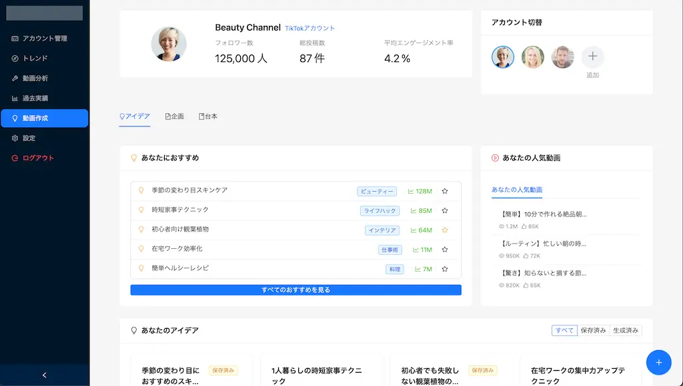Click the ログアウト logout item
The image size is (683, 386).
(37, 158)
